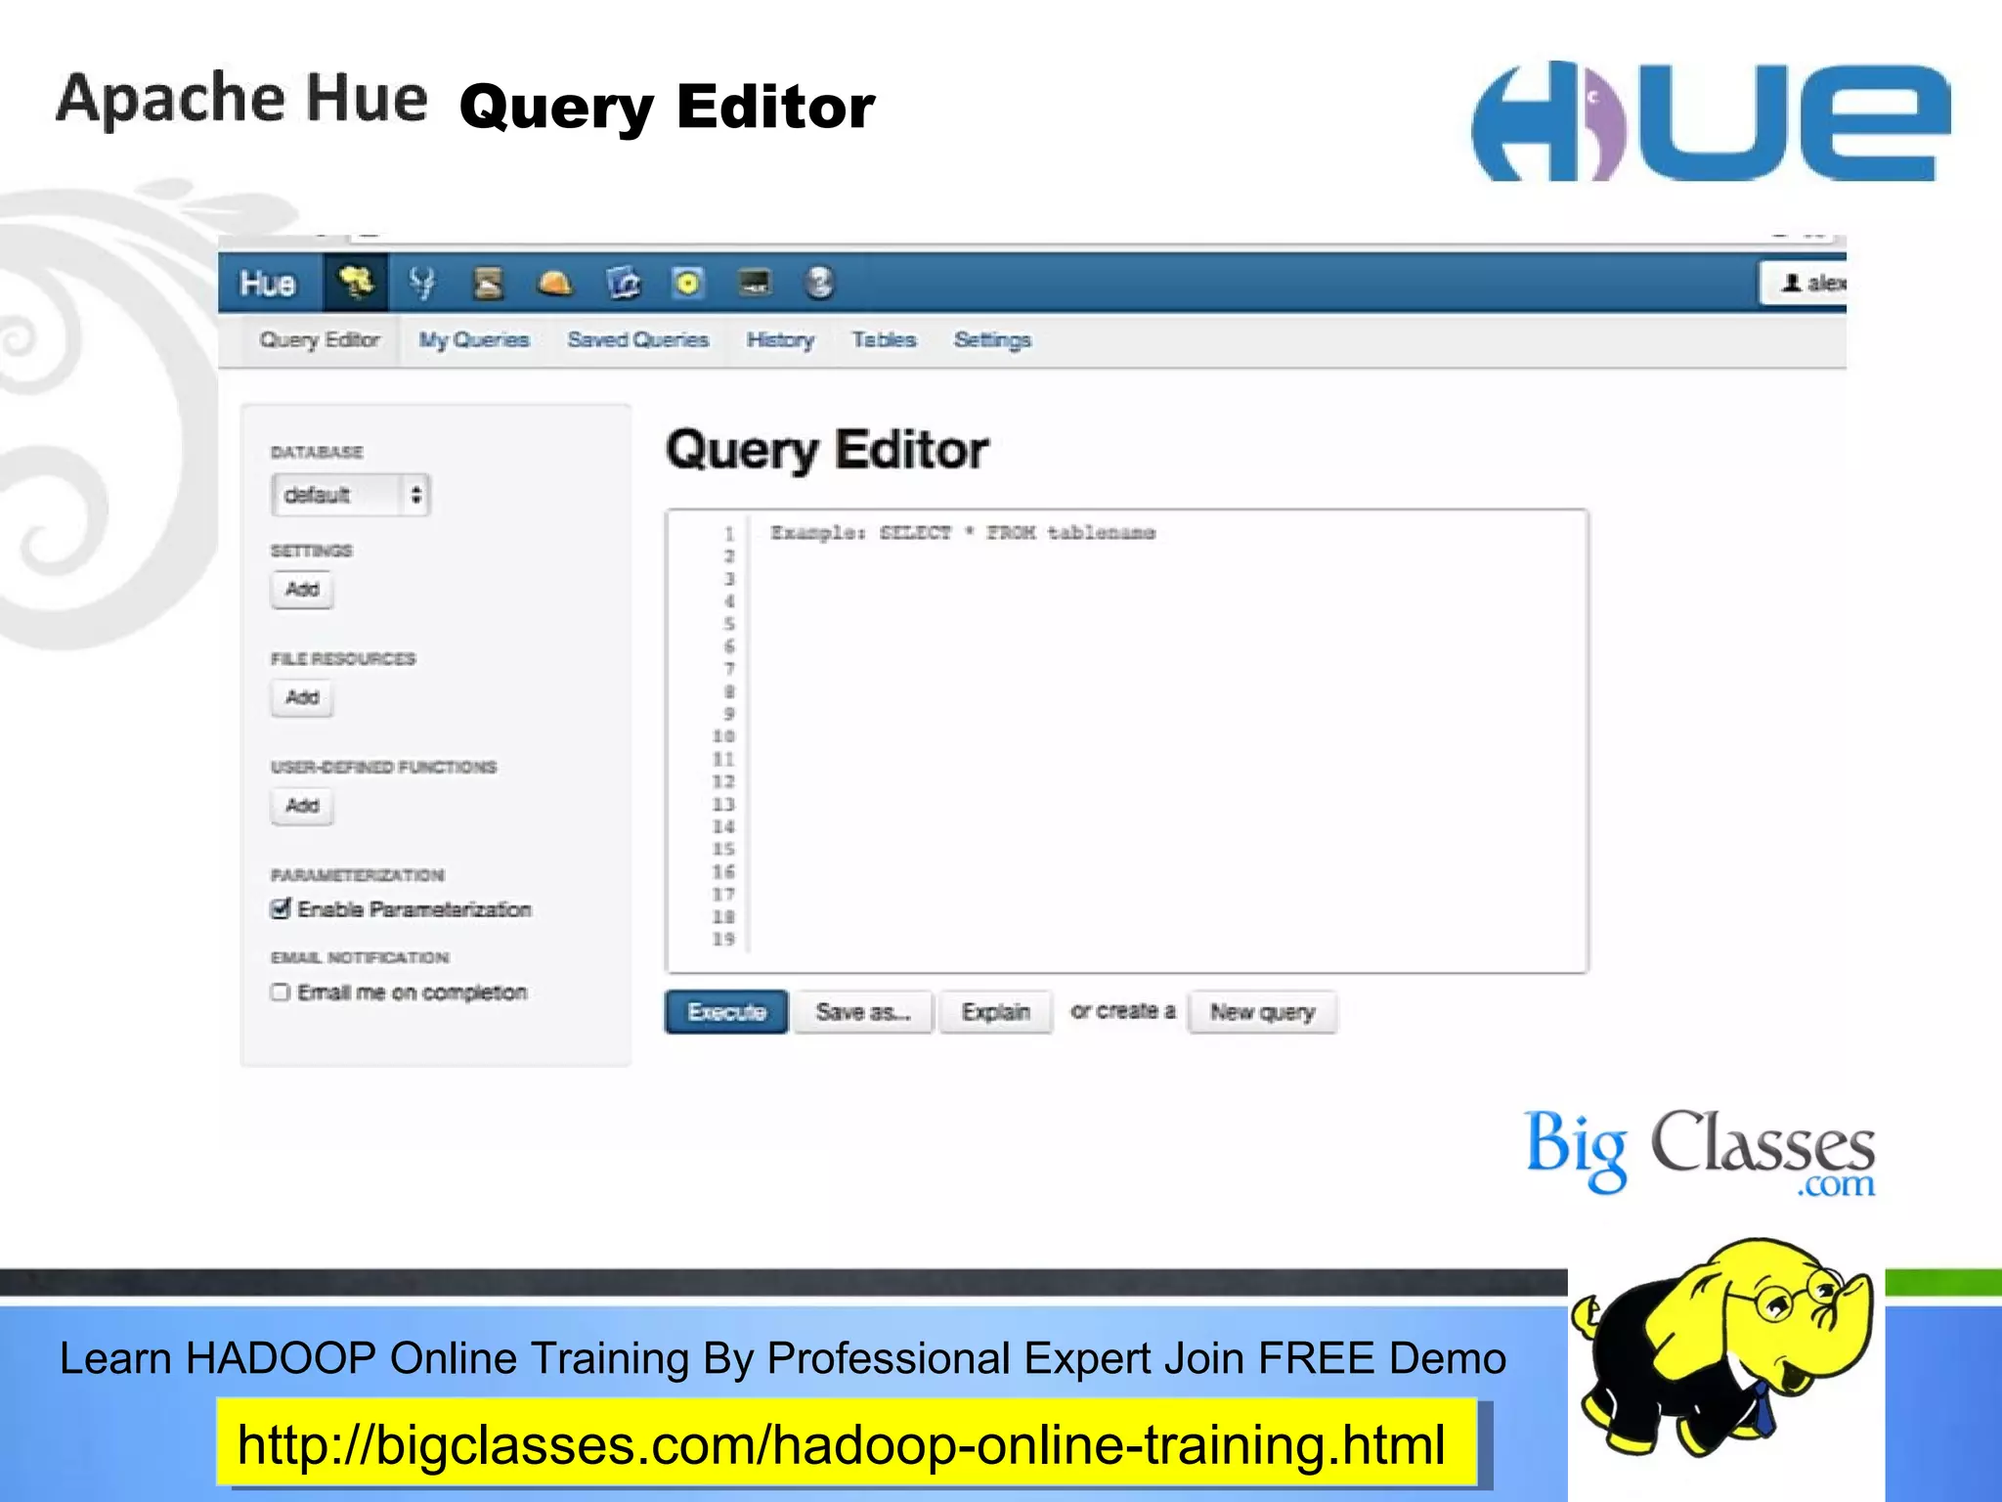Click line number 10 in editor gutter
This screenshot has height=1502, width=2002.
pos(723,736)
